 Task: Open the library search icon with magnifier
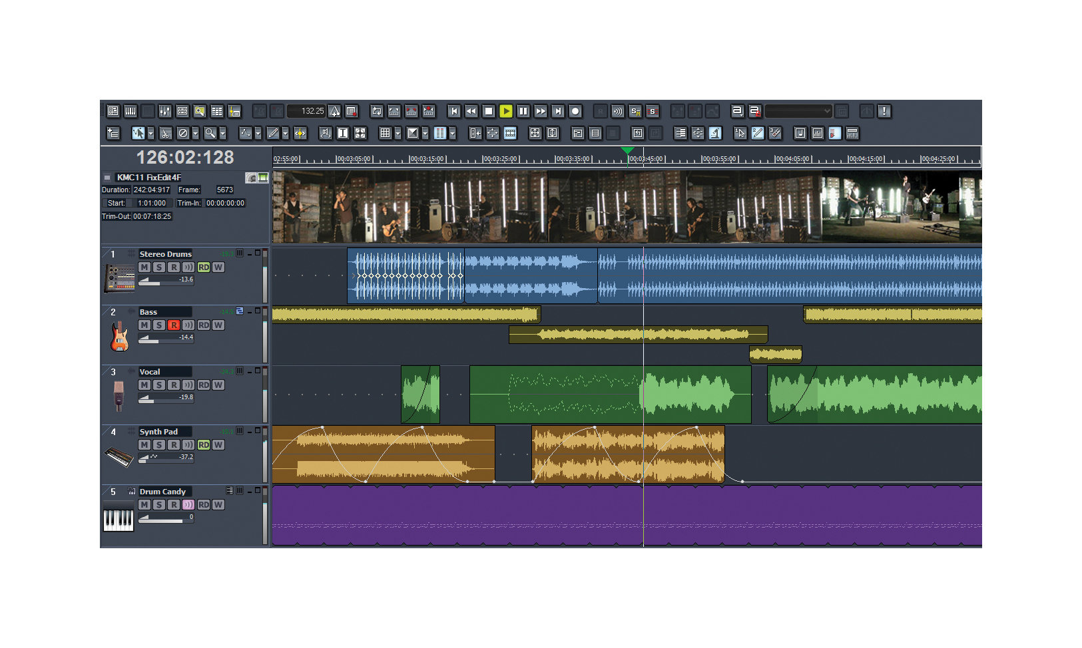199,111
